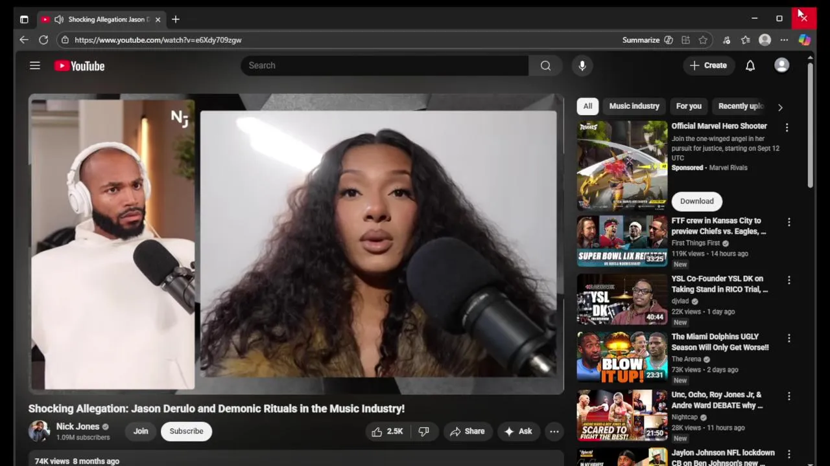Open Edge settings and more menu
This screenshot has width=830, height=466.
click(x=784, y=40)
